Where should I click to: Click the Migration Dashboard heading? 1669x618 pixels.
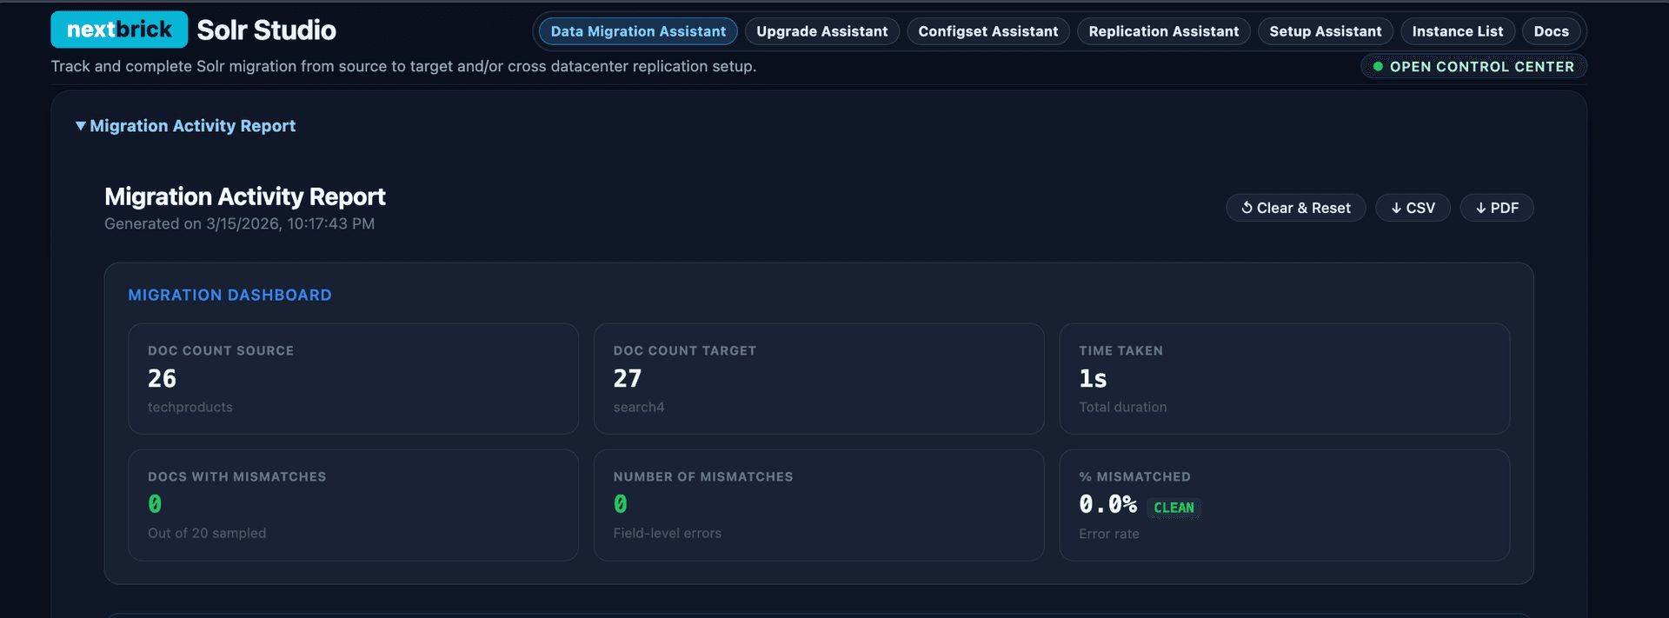click(229, 296)
